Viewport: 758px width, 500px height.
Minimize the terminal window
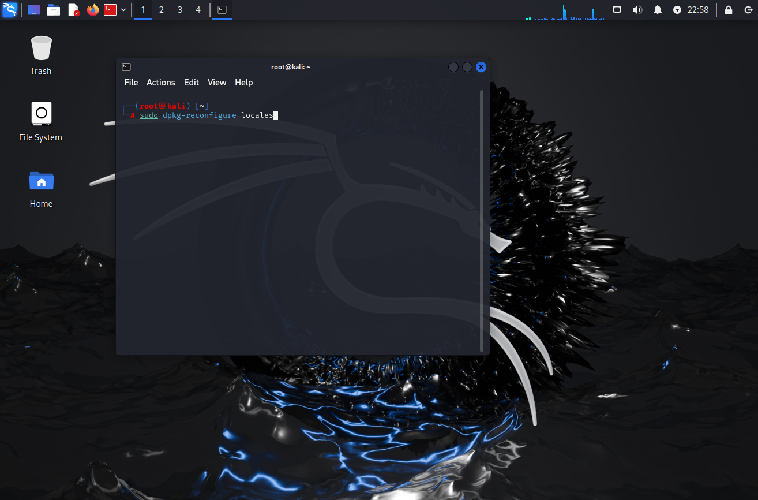(453, 67)
